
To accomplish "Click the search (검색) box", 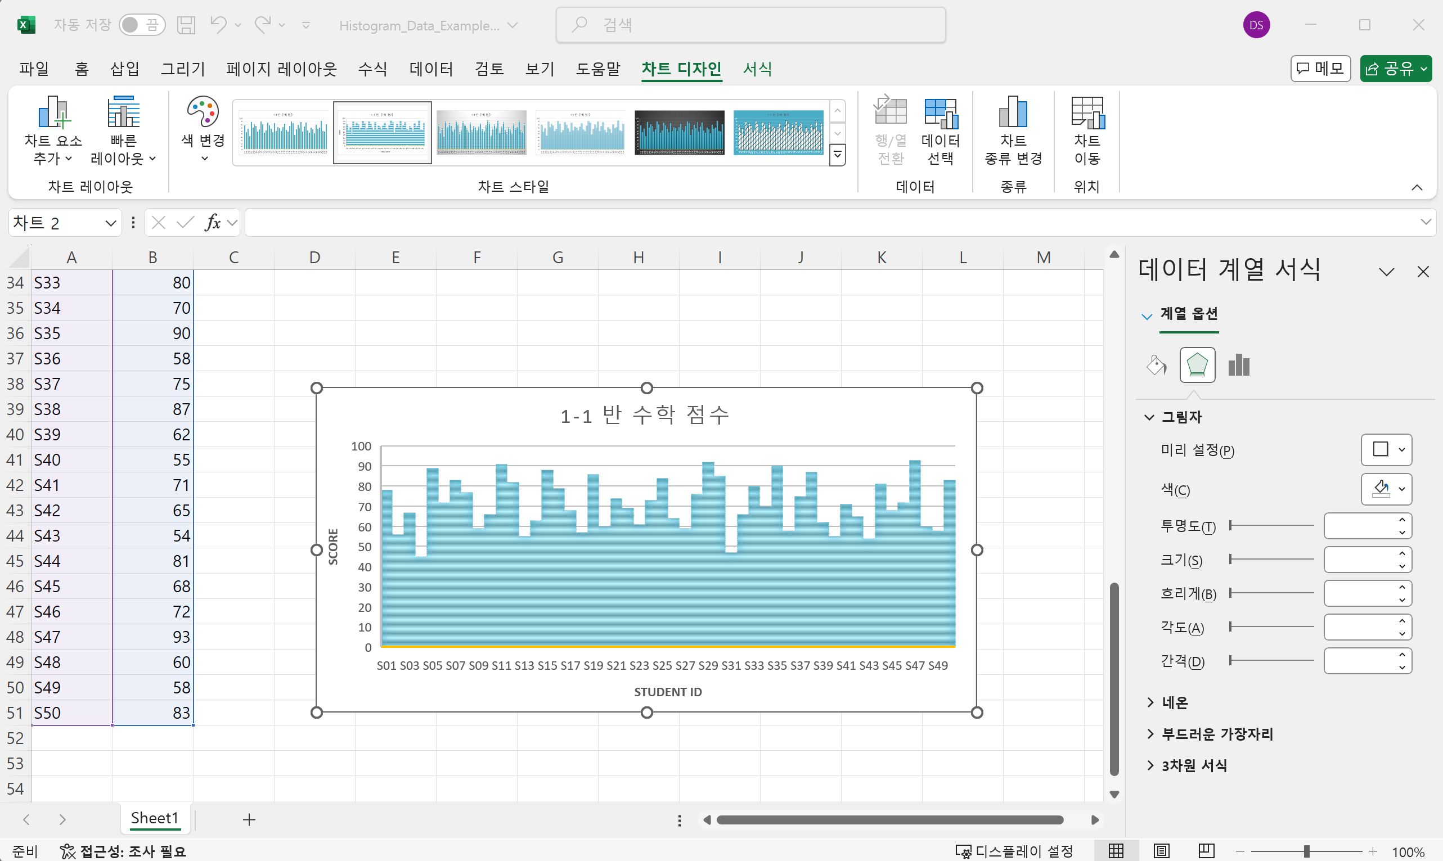I will (x=751, y=25).
